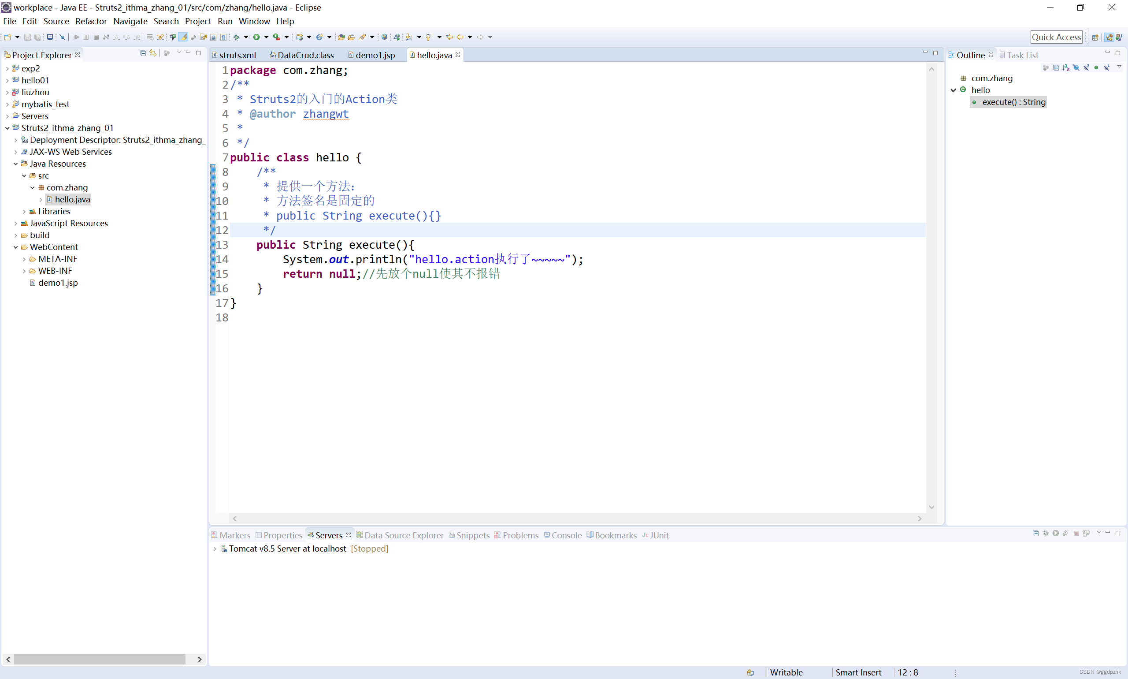Open the Window menu
This screenshot has height=679, width=1128.
[x=254, y=21]
